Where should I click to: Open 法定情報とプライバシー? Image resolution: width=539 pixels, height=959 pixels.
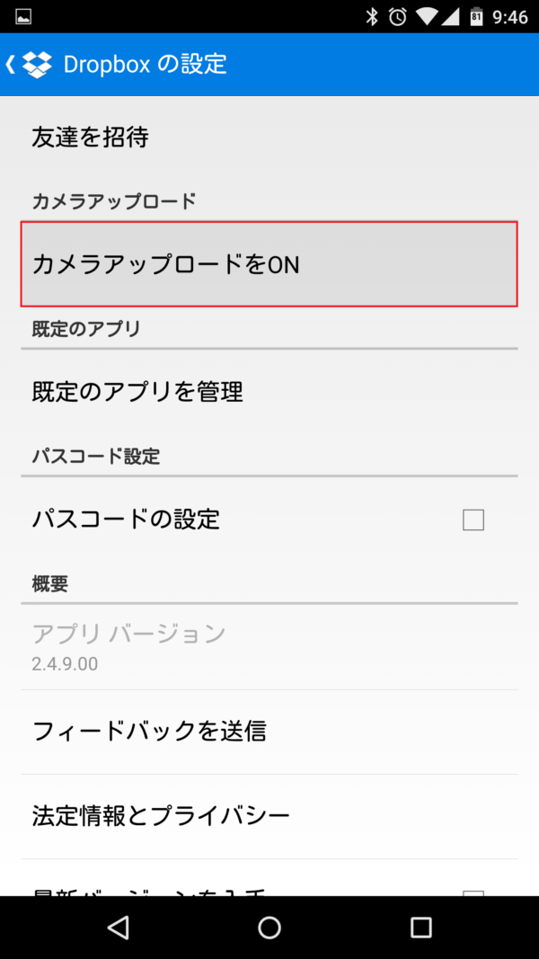(269, 814)
